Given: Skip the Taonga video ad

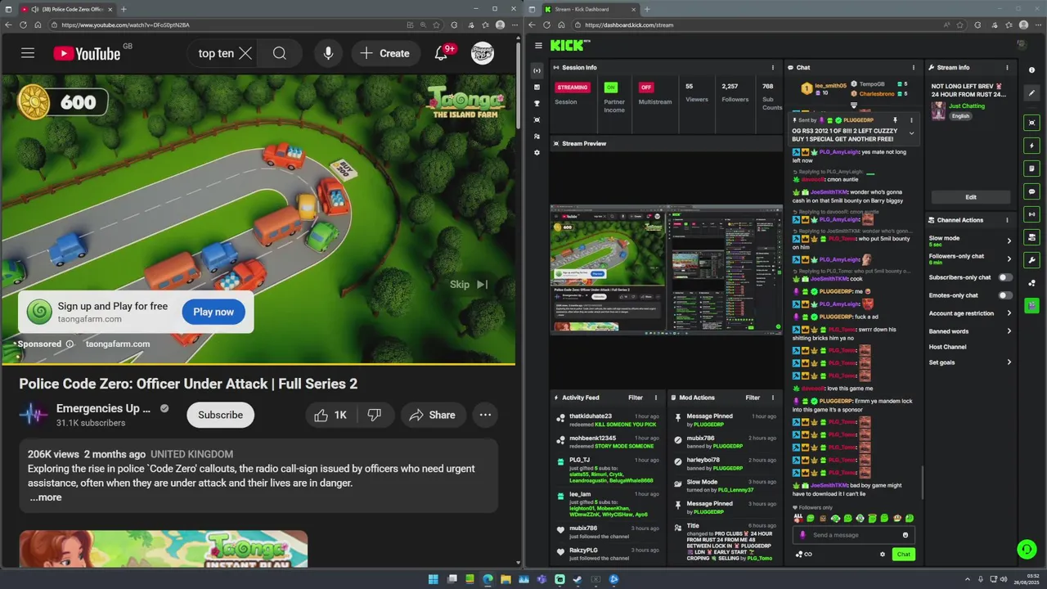Looking at the screenshot, I should pyautogui.click(x=469, y=285).
